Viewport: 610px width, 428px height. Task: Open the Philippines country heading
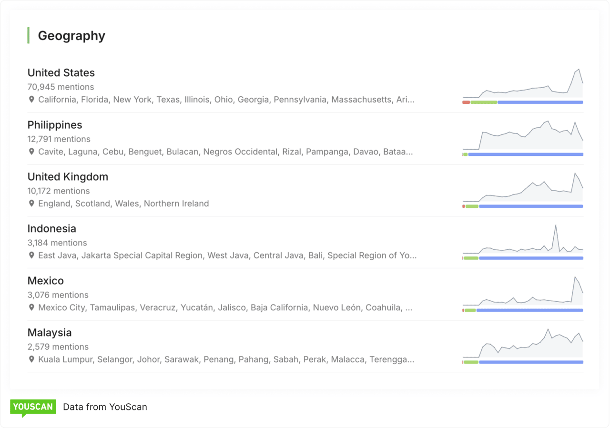(x=55, y=125)
